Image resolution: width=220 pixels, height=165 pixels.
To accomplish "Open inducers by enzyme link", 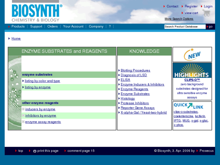I will 40,109.
